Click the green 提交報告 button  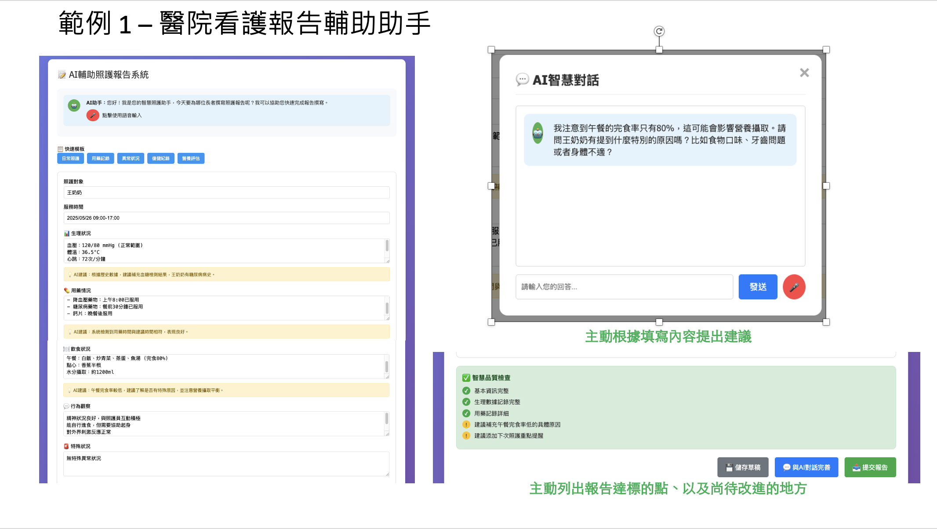point(870,467)
